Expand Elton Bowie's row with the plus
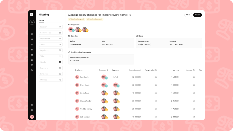Viewport: 233px width, 131px height. (x=72, y=85)
